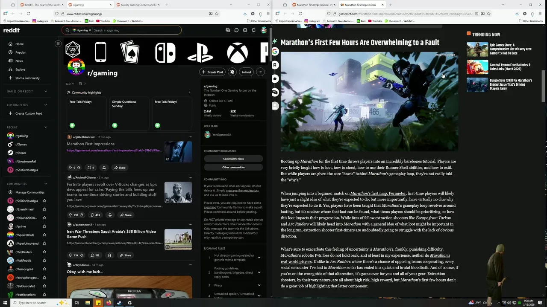Expand rule 1 Not directly gaming related
547x307 pixels.
pyautogui.click(x=259, y=258)
